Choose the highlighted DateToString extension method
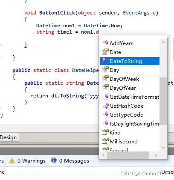Viewport: 174px width, 180px height. tap(130, 61)
